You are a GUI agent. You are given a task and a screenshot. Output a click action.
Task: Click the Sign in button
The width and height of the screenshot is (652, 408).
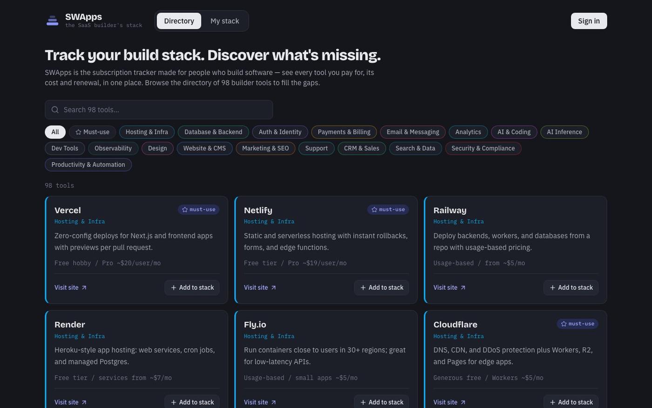click(x=589, y=21)
